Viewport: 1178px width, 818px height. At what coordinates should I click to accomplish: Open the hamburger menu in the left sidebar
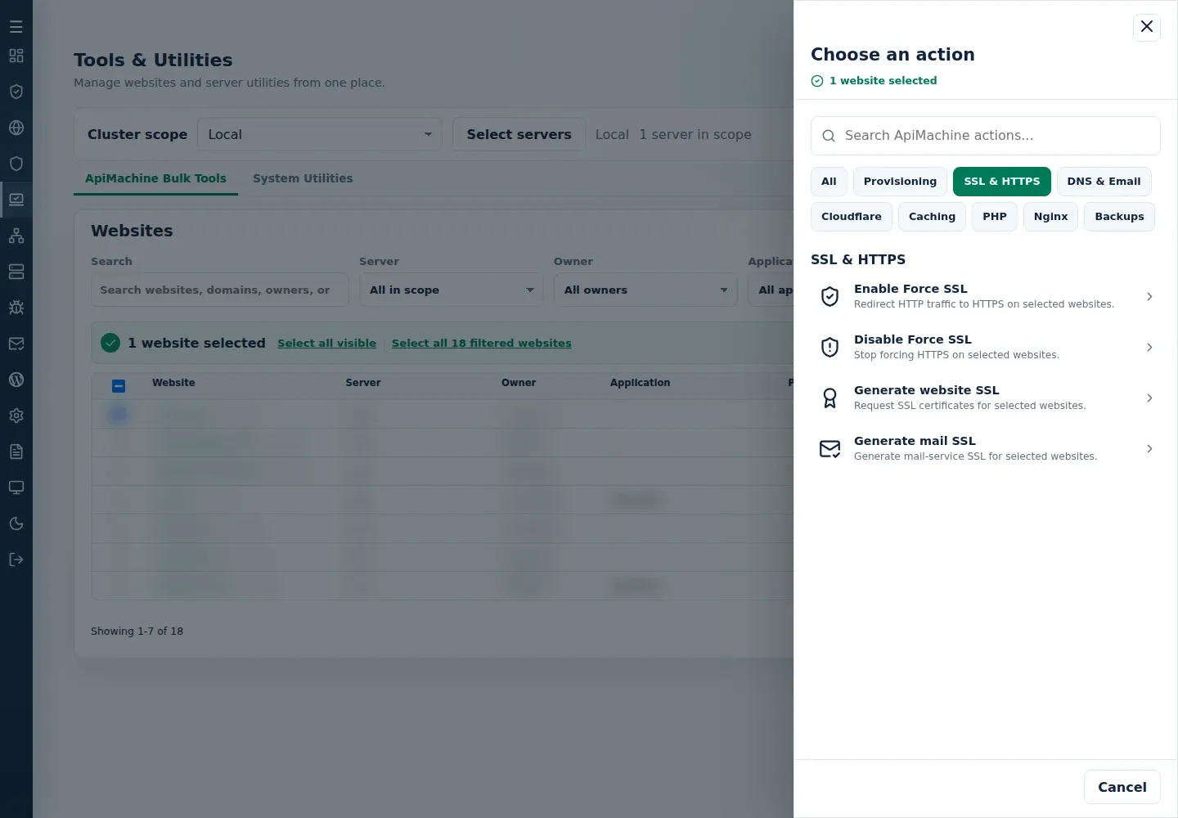[16, 27]
